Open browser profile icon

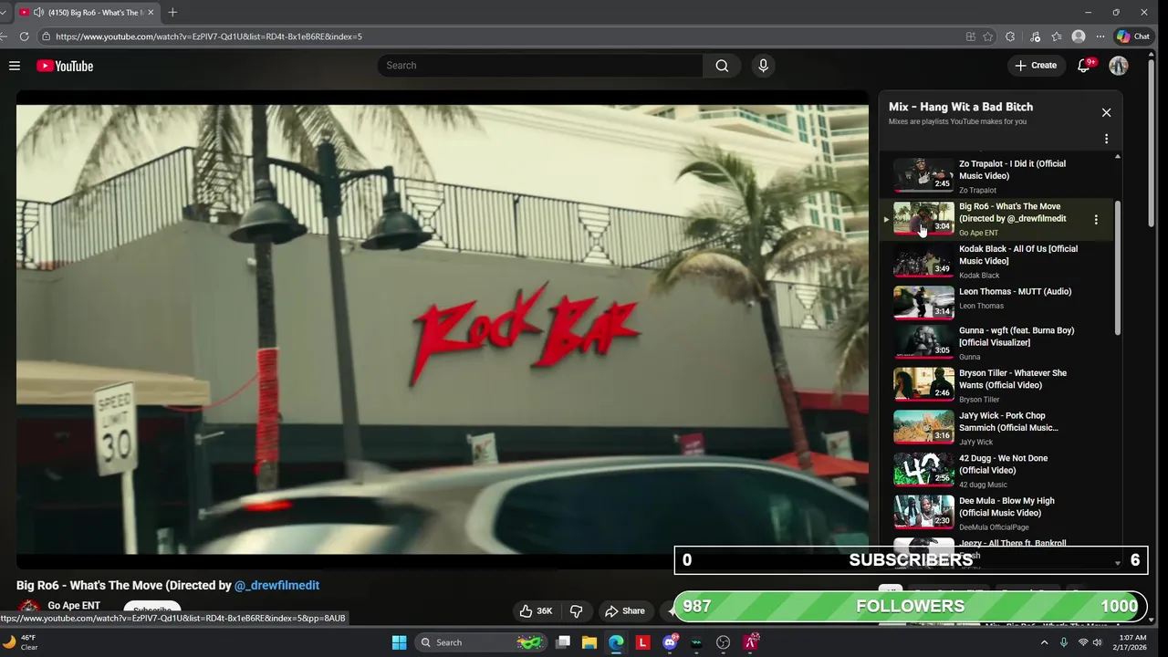pyautogui.click(x=1079, y=36)
